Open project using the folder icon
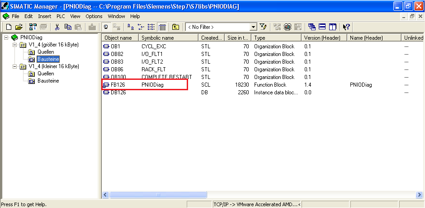This screenshot has height=208, width=425. click(19, 27)
